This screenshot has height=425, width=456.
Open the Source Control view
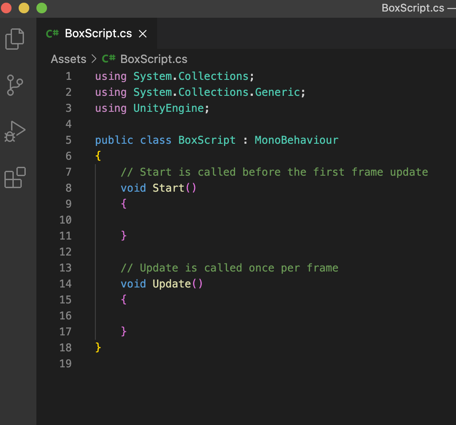tap(15, 85)
